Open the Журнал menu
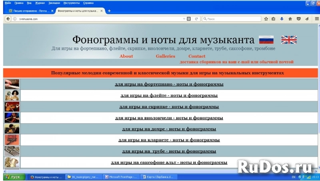The image size is (320, 181). [40, 3]
